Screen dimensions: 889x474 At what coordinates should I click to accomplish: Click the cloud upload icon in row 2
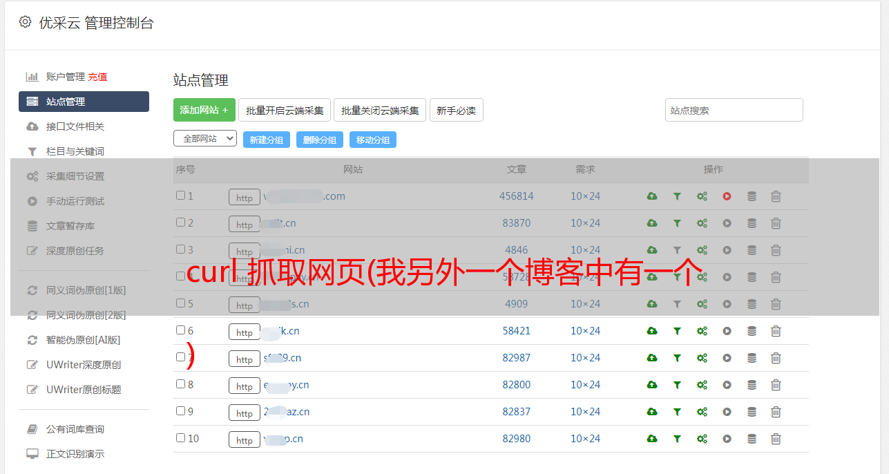[652, 223]
